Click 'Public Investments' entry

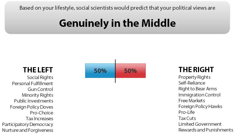[x=33, y=101]
